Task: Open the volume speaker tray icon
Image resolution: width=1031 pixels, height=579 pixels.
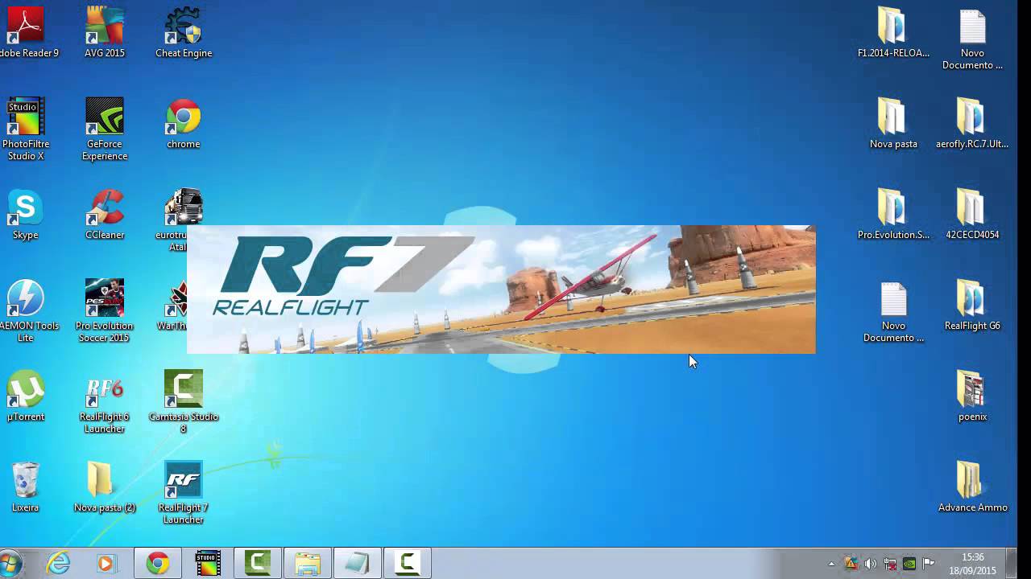Action: coord(870,564)
